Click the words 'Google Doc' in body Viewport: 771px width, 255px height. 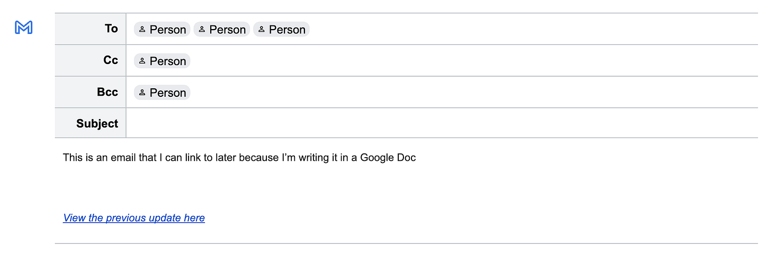coord(388,158)
